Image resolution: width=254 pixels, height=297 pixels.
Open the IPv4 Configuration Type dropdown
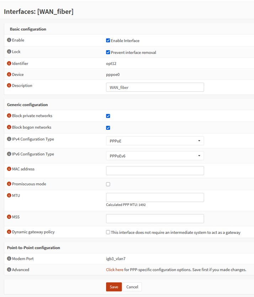(155, 141)
